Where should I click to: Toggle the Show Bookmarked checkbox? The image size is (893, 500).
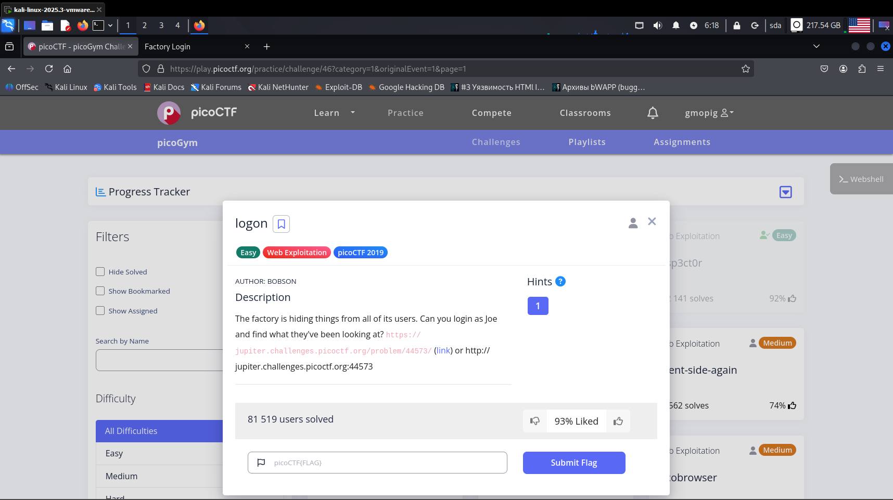click(x=100, y=291)
